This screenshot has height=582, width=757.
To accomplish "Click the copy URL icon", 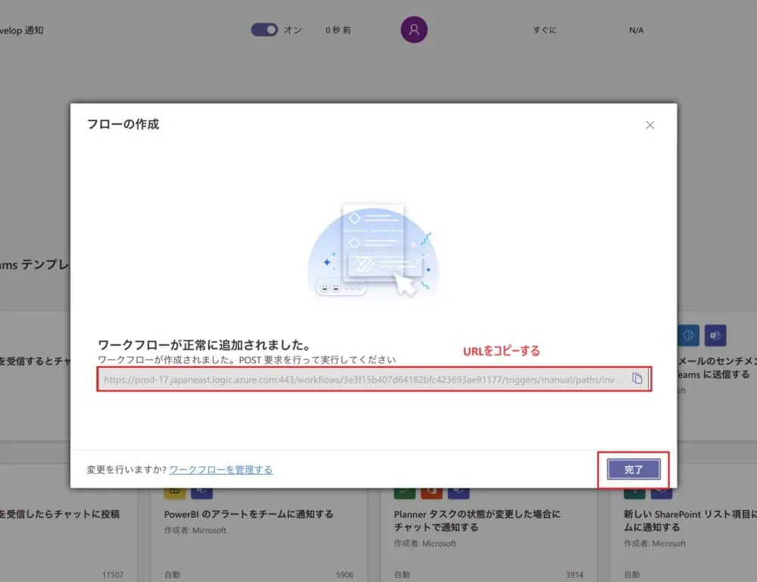I will click(x=637, y=378).
